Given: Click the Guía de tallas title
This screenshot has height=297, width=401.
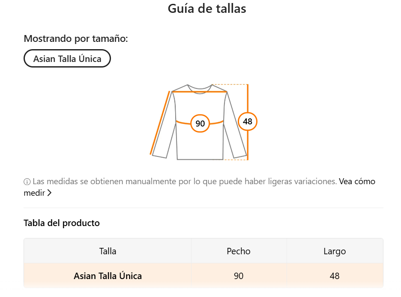Looking at the screenshot, I should click(x=207, y=9).
